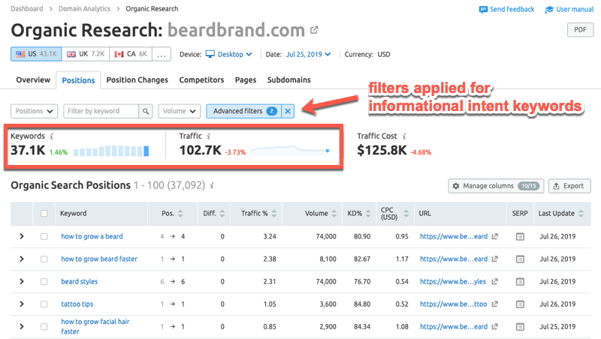Screen dimensions: 601x339
Task: Open the Pages tab
Action: coord(246,80)
